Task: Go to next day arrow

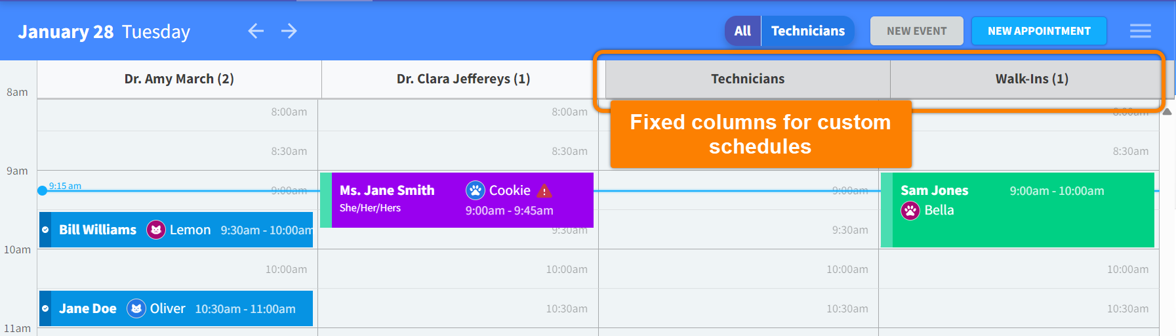Action: pyautogui.click(x=289, y=31)
